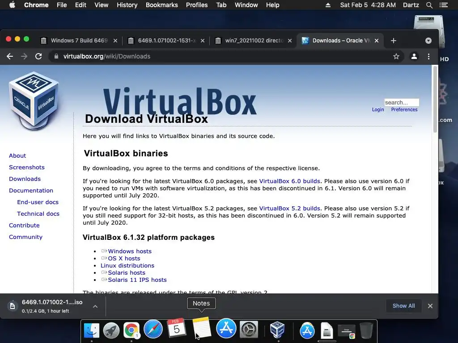Open the Chrome profile avatar icon
This screenshot has width=458, height=343.
click(x=414, y=56)
